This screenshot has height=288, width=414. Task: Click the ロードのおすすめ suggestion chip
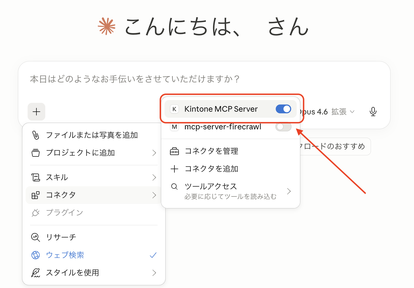(335, 146)
